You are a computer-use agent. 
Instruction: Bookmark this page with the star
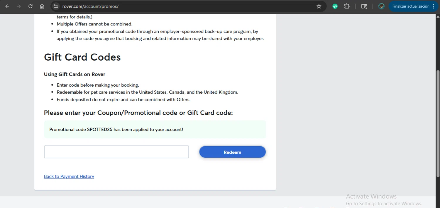click(x=319, y=6)
